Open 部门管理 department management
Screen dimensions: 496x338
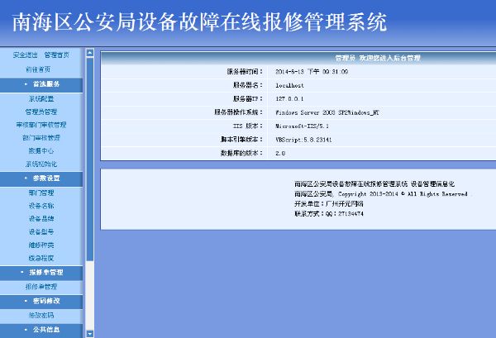coord(41,193)
